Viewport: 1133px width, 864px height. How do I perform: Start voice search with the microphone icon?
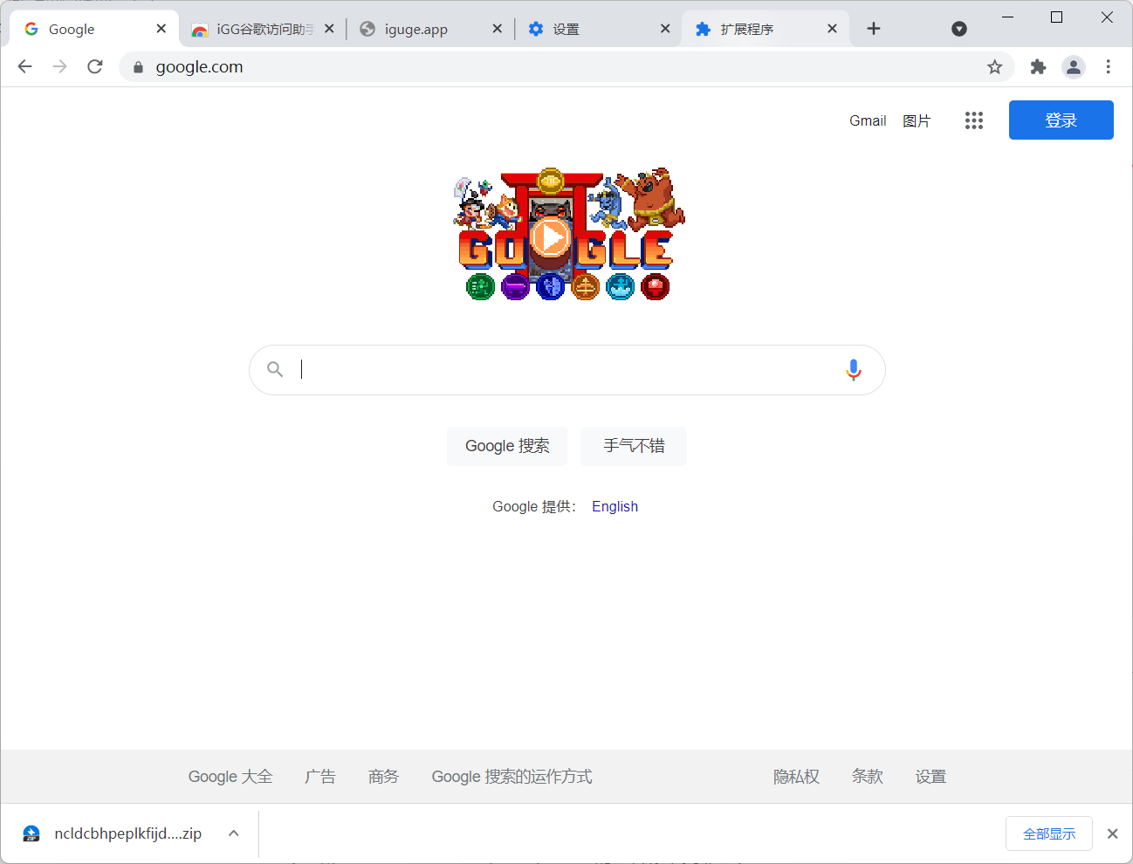point(853,369)
